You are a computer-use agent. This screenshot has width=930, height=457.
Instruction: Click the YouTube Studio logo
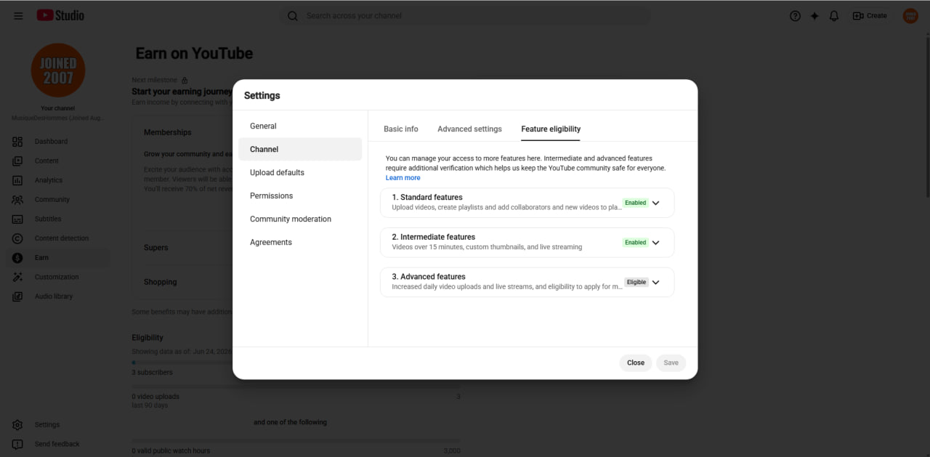tap(60, 15)
